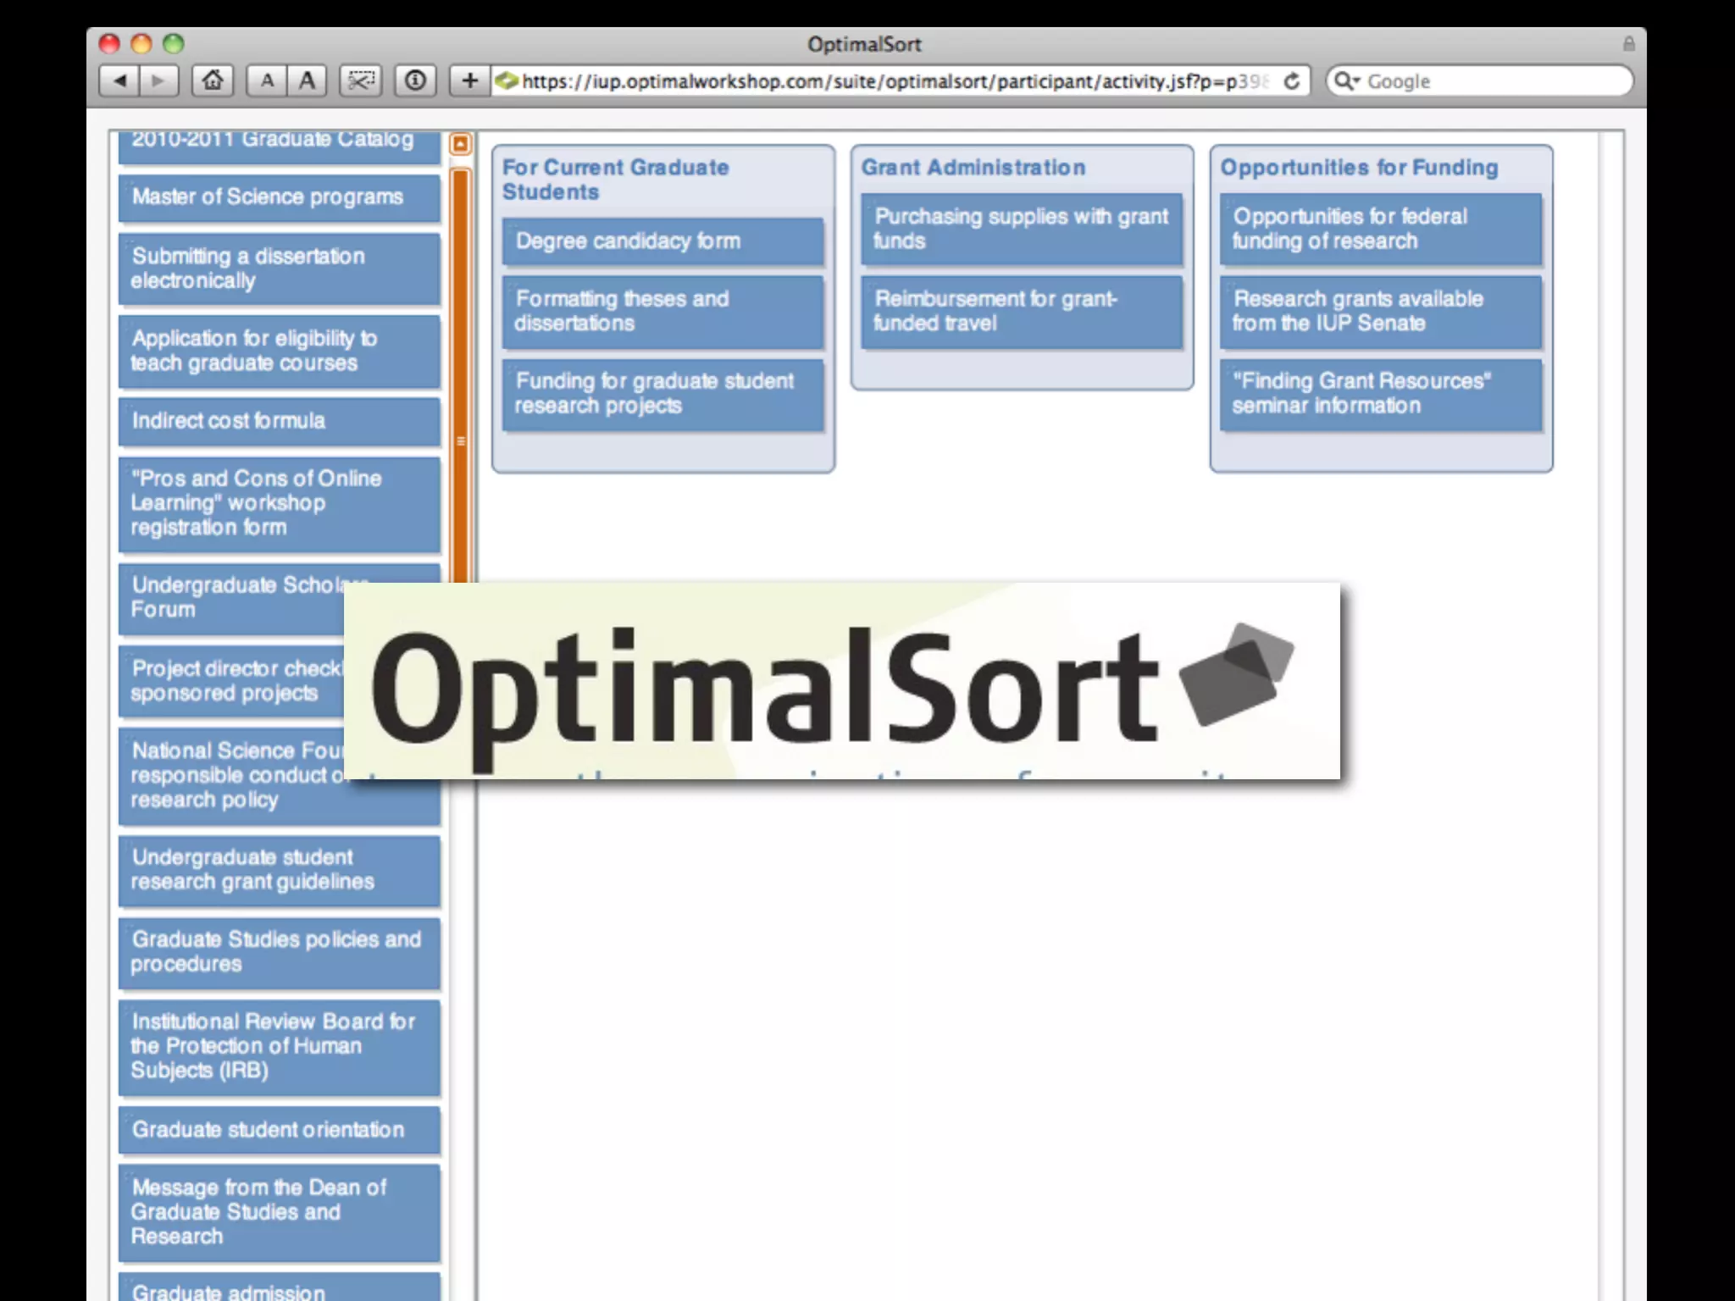This screenshot has height=1301, width=1735.
Task: Click scroll-up arrow of card list
Action: [460, 144]
